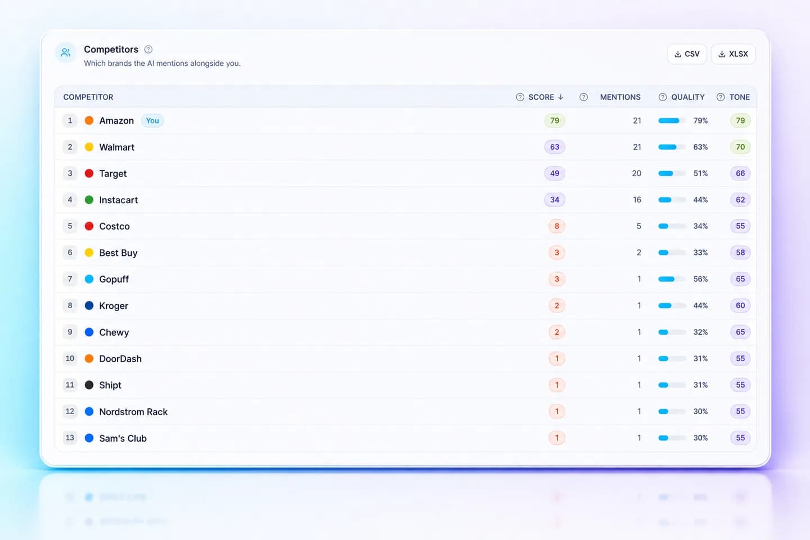Click the help icon beside MENTIONS header

584,97
